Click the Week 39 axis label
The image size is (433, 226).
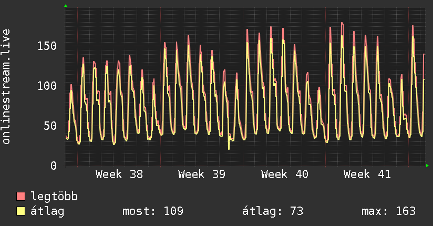click(x=202, y=174)
